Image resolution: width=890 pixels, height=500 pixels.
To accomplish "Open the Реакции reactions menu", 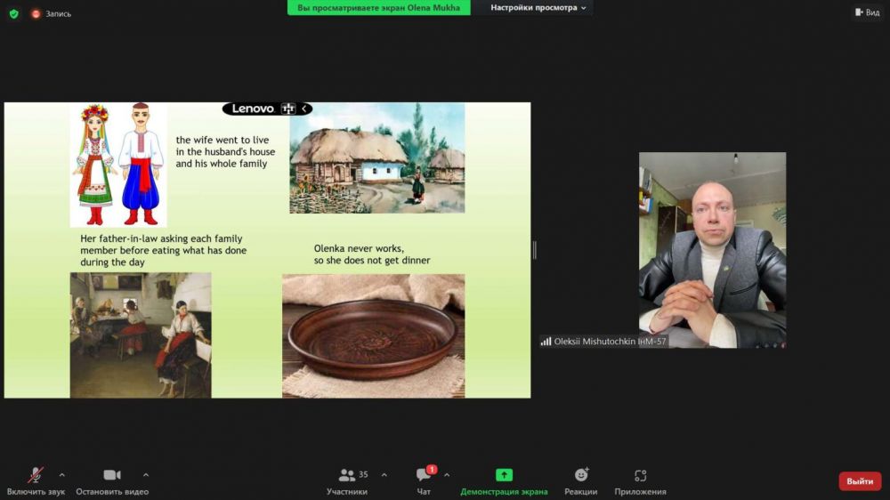I will coord(580,480).
